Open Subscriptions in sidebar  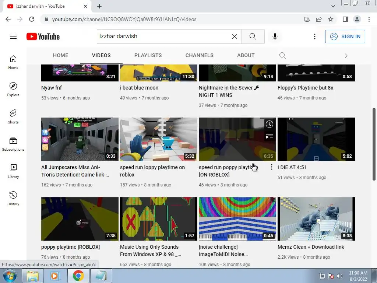pos(13,144)
